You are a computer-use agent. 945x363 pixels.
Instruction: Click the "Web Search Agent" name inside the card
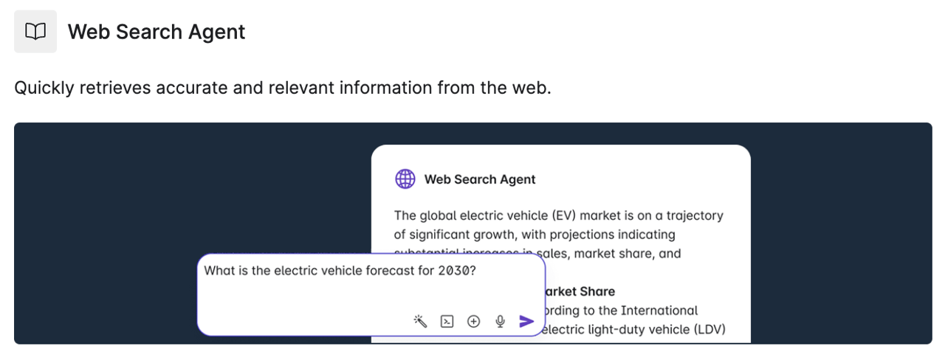tap(480, 179)
